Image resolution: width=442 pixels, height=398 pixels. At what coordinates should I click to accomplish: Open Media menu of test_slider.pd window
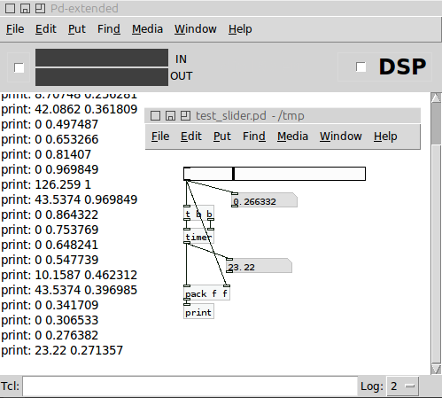[292, 137]
